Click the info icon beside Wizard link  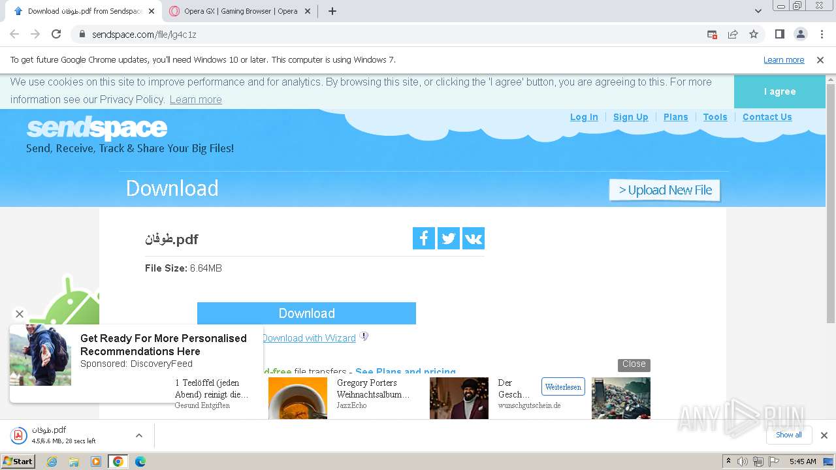click(364, 337)
